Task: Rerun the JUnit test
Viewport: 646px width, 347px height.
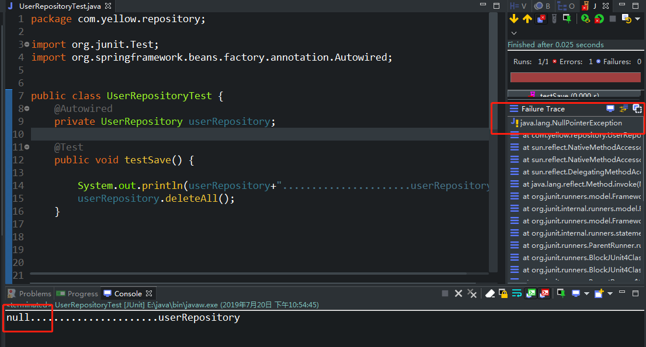Action: (x=585, y=19)
